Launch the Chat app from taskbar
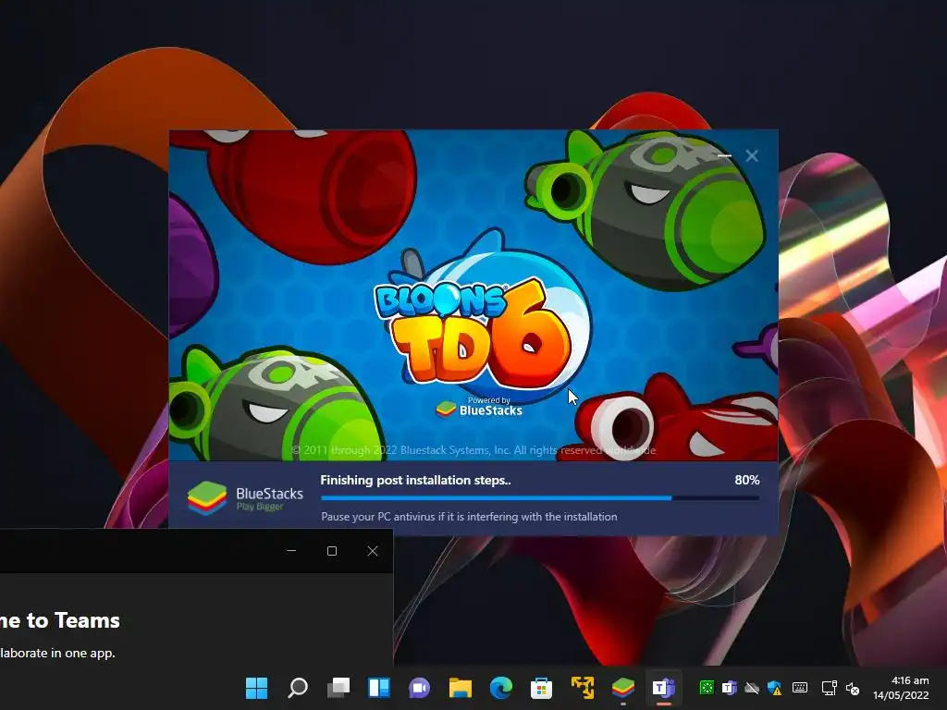The width and height of the screenshot is (947, 710). (x=419, y=688)
